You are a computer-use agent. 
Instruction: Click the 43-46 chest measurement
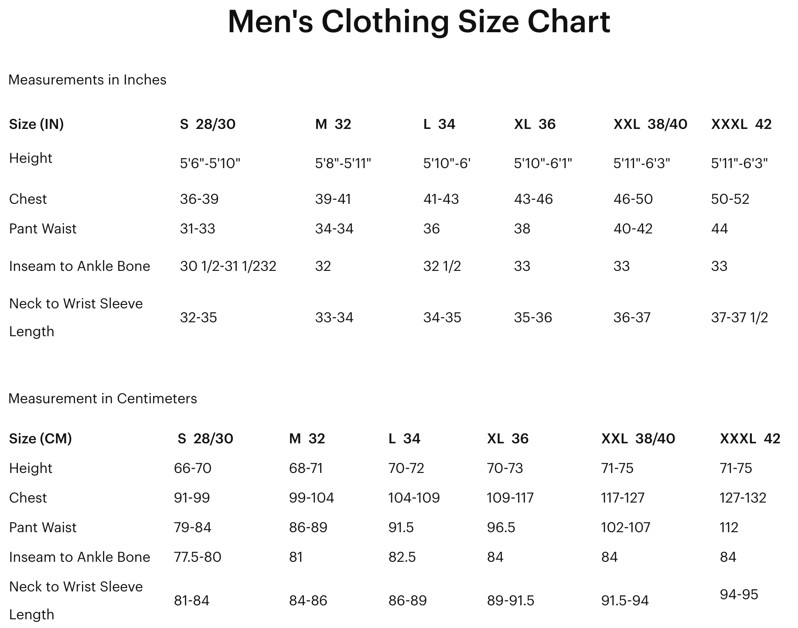coord(533,199)
